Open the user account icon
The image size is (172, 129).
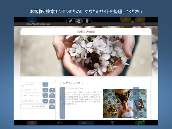coord(32,20)
